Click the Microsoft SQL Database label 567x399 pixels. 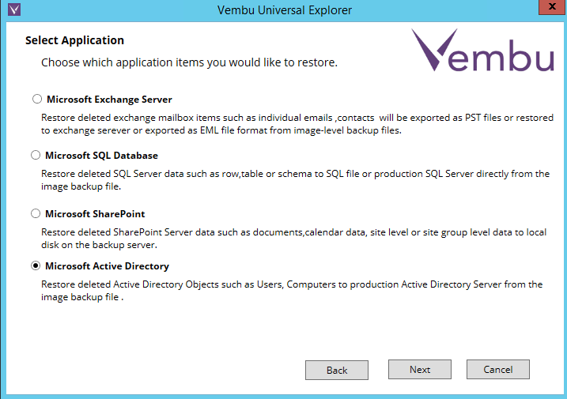pyautogui.click(x=101, y=156)
